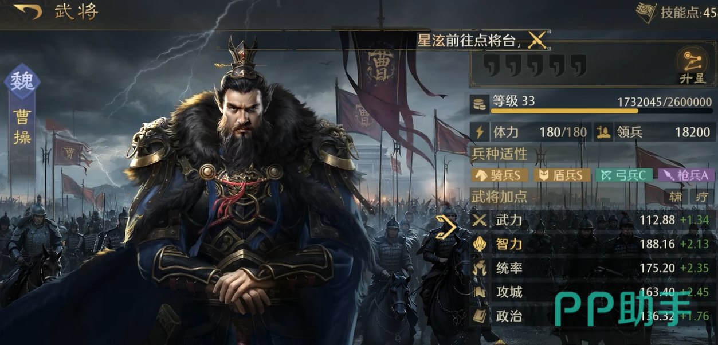
Task: Tap the 统率 stat row
Action: point(591,268)
